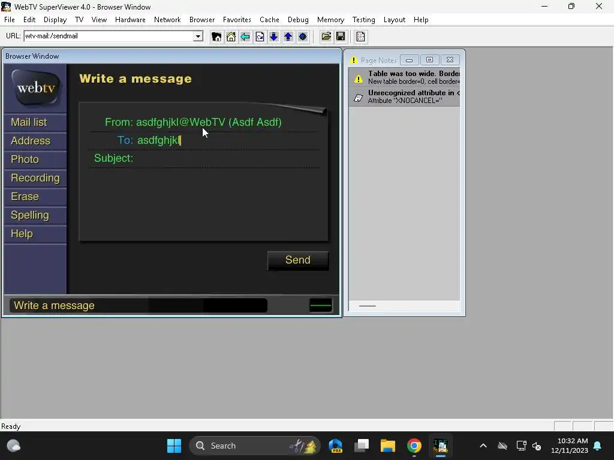This screenshot has height=460, width=614.
Task: Open the Help menu in the menu bar
Action: pyautogui.click(x=421, y=20)
